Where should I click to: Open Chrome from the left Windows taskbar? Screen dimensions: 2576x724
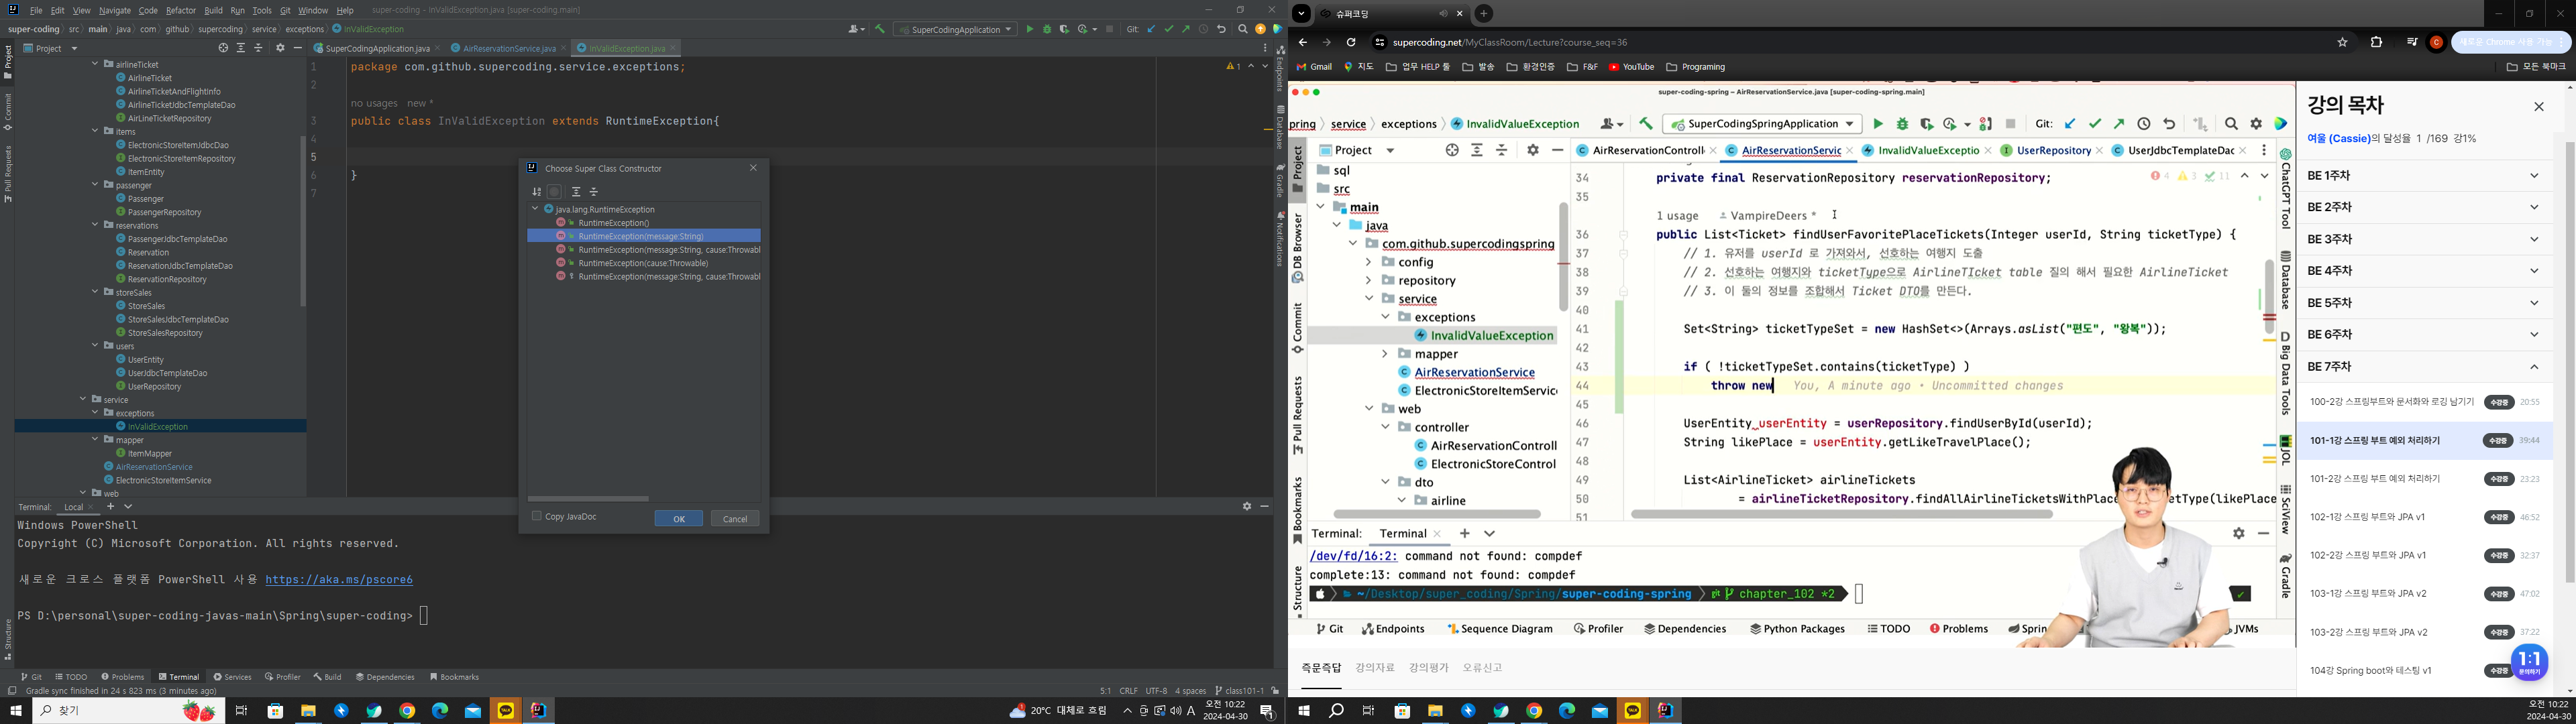pos(407,711)
